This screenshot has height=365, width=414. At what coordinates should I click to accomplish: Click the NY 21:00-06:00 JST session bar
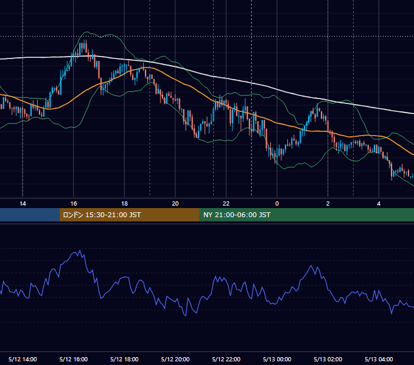[x=306, y=215]
